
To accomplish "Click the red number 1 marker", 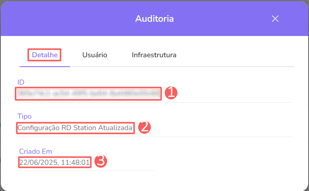I will coord(171,93).
